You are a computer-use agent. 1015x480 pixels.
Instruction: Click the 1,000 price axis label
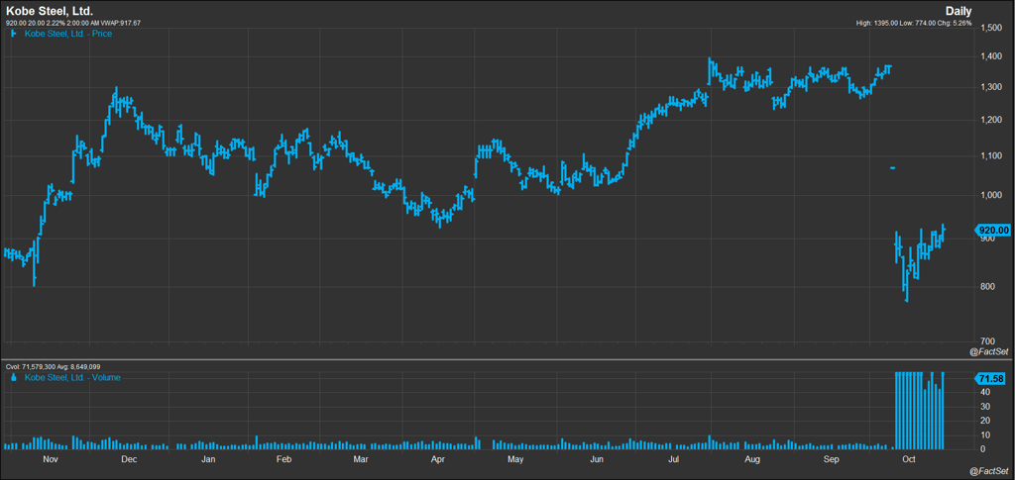pos(991,195)
